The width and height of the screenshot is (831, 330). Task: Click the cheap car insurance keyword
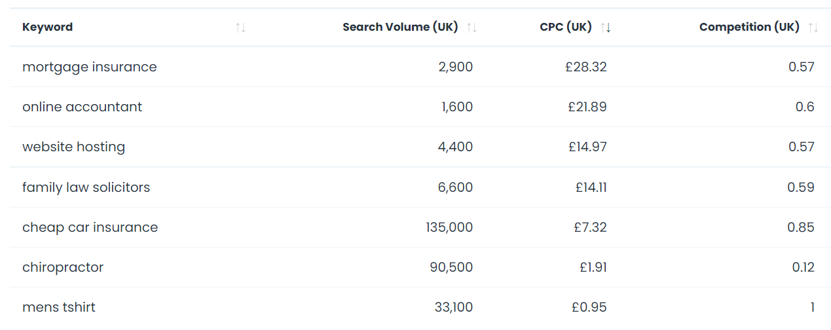click(x=90, y=227)
